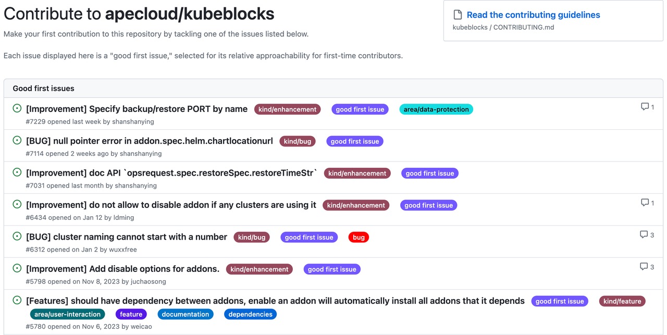Screen dimensions: 667x335
Task: Click the kind/feature label
Action: coord(622,301)
